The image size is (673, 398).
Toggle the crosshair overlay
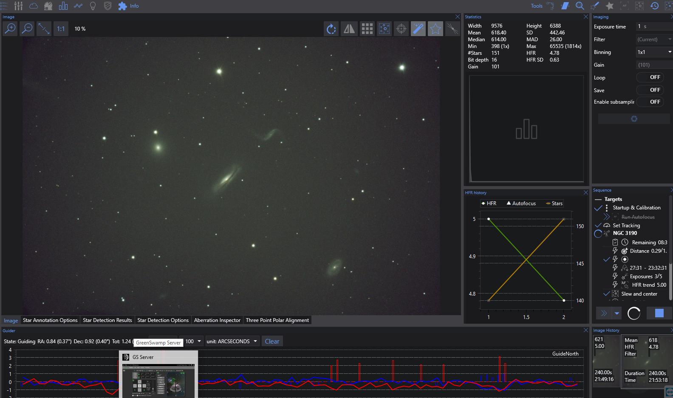click(x=401, y=29)
